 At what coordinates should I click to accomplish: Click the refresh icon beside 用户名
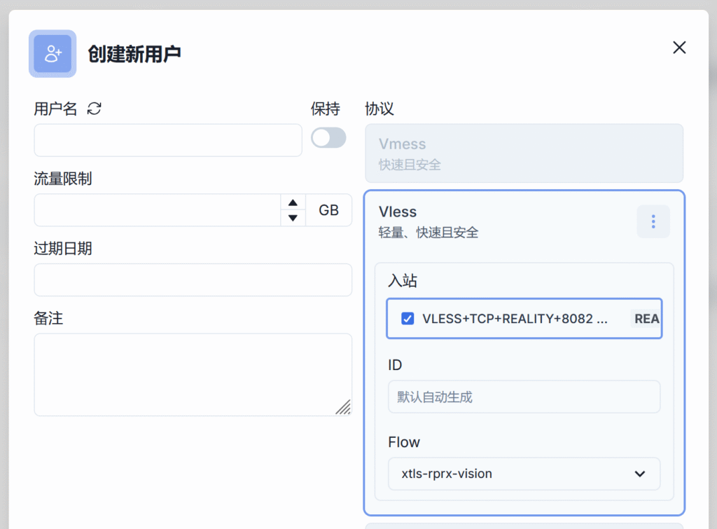coord(95,109)
